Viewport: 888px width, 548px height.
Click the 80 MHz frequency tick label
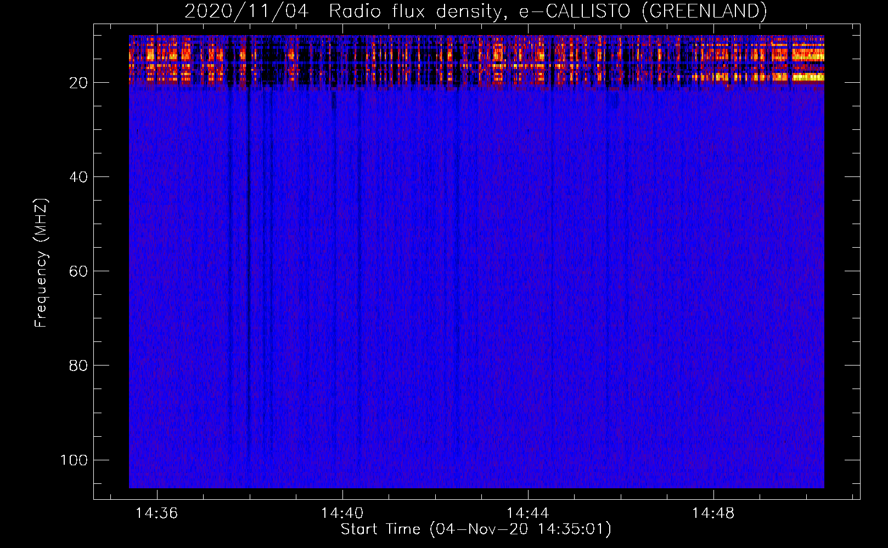coord(78,366)
